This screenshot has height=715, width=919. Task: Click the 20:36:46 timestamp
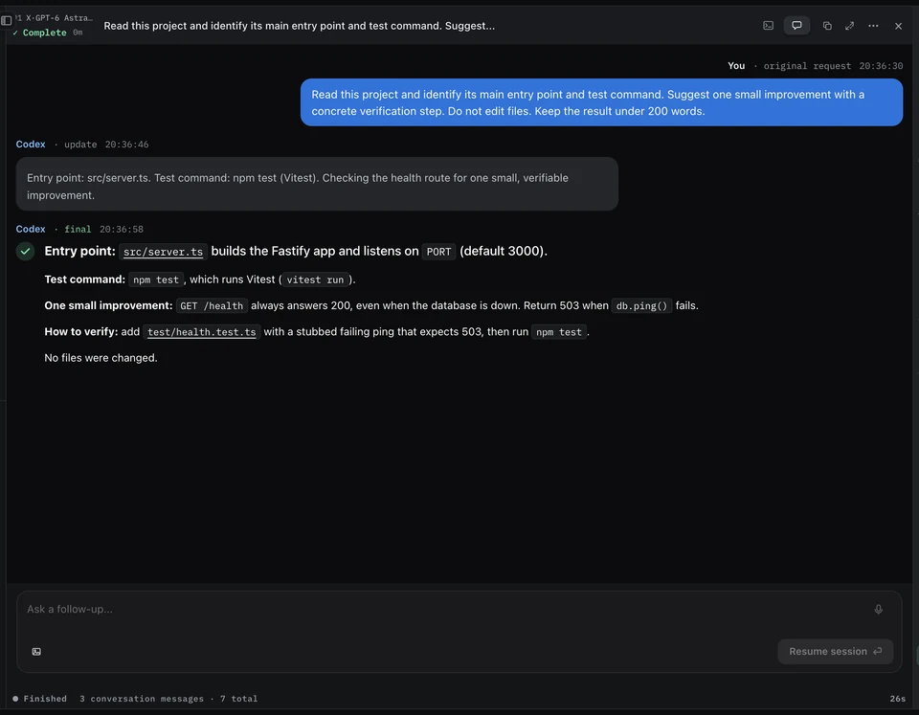point(126,145)
